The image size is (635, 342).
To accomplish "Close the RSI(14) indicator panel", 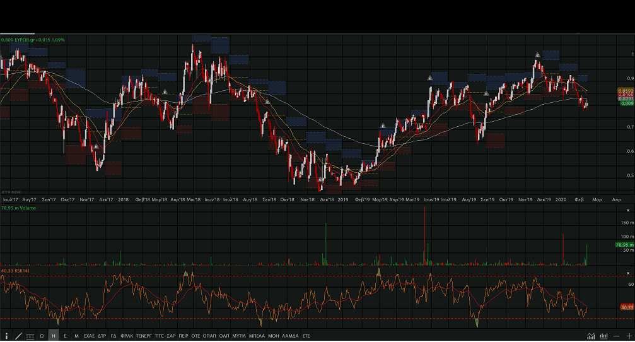I will tap(627, 273).
